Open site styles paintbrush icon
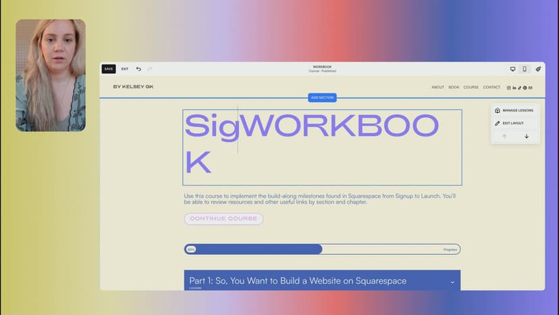This screenshot has height=315, width=559. click(x=538, y=69)
